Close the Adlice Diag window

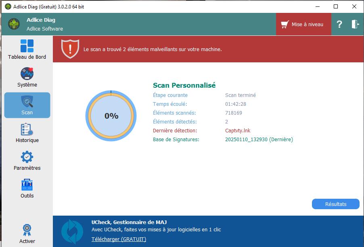[354, 6]
